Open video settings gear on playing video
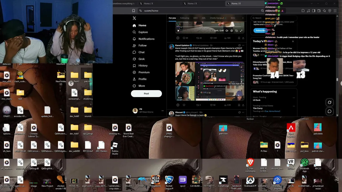 coord(232,31)
